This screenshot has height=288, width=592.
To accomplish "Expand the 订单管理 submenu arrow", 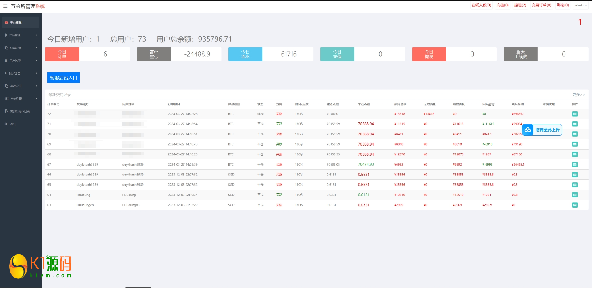I will (36, 48).
